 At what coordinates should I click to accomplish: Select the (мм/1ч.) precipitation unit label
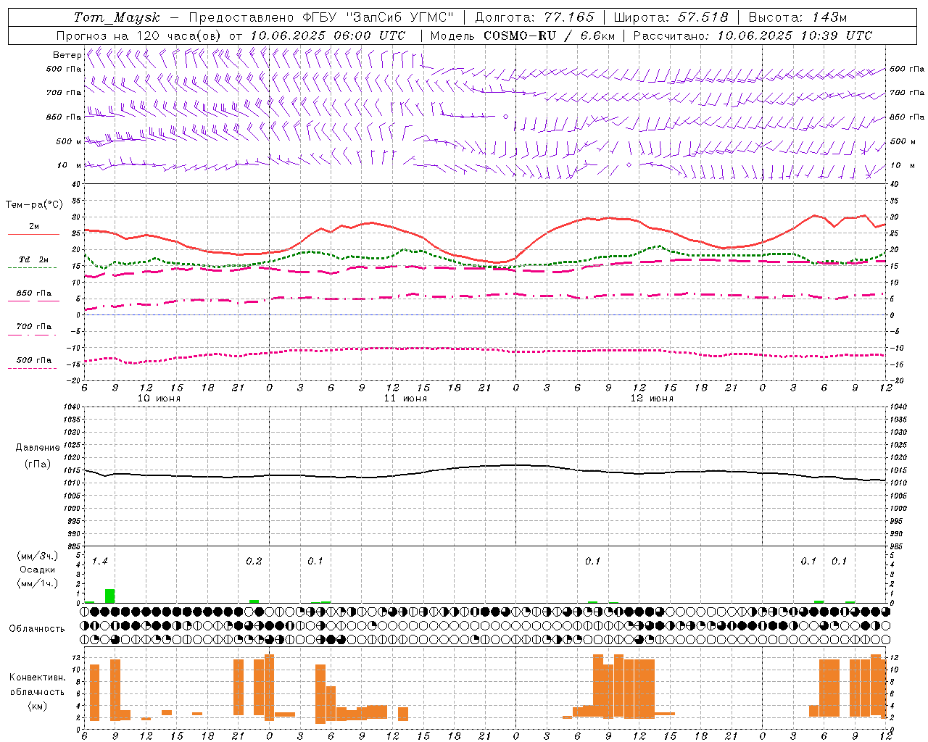(x=37, y=583)
